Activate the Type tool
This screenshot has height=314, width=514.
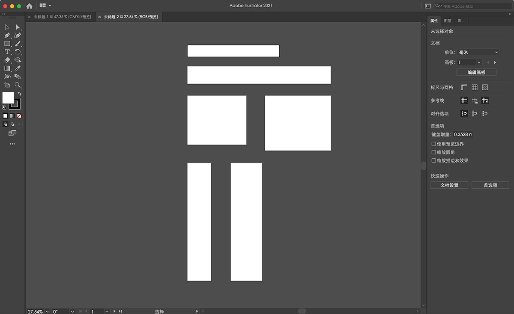(7, 52)
